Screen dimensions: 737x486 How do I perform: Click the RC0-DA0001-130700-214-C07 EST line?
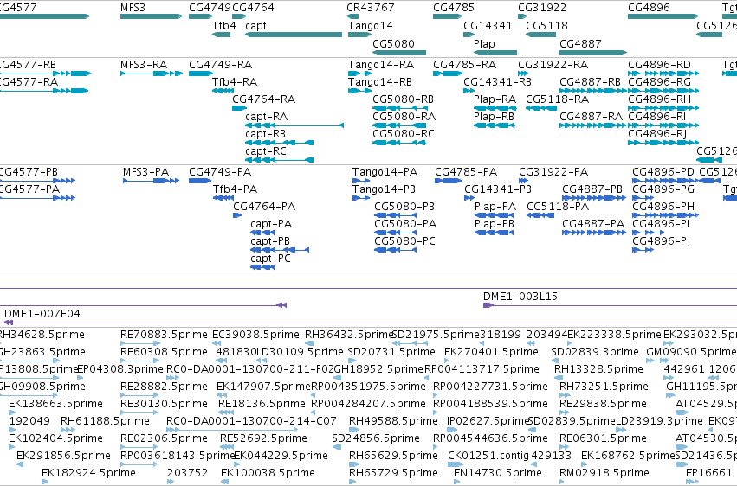pos(232,430)
